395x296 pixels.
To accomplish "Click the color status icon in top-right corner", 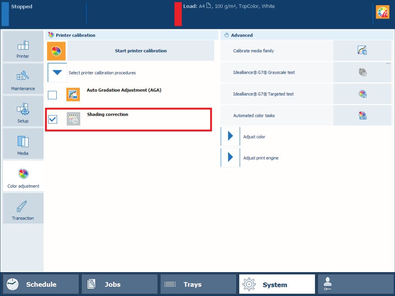I will (382, 12).
